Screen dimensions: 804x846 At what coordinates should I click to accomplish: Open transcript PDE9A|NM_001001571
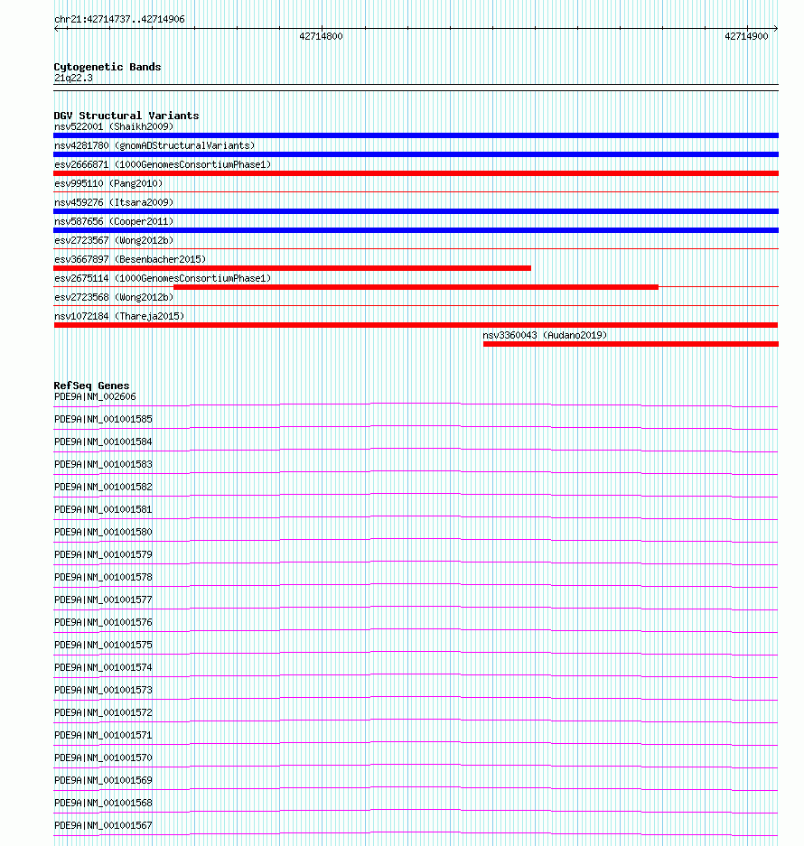[103, 735]
